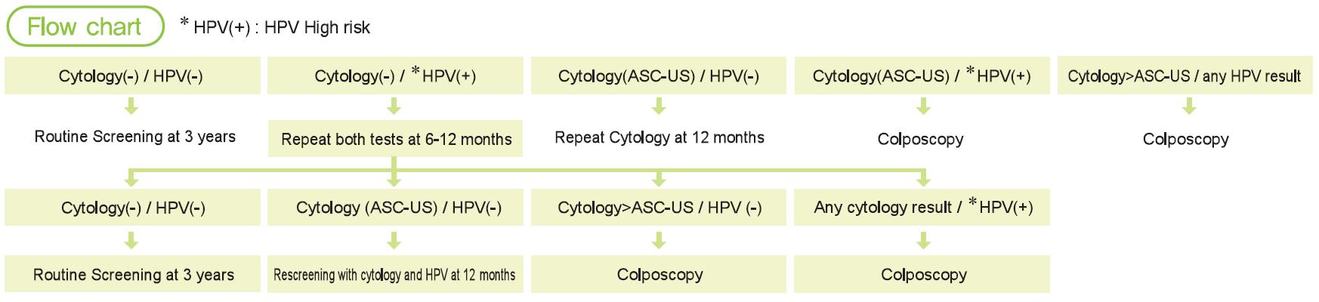Screen dimensions: 1319x302
Task: Click Colposcopy under Cytology>ASC-US / any HPV result
Action: tap(1185, 139)
